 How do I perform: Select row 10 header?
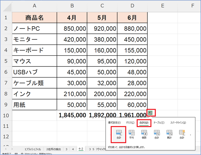point(6,115)
